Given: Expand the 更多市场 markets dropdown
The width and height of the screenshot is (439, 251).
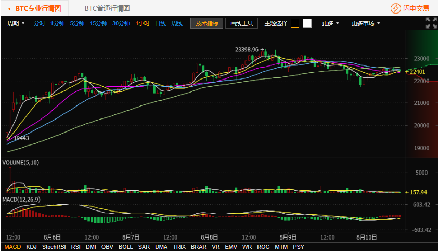Looking at the screenshot, I should pos(365,23).
